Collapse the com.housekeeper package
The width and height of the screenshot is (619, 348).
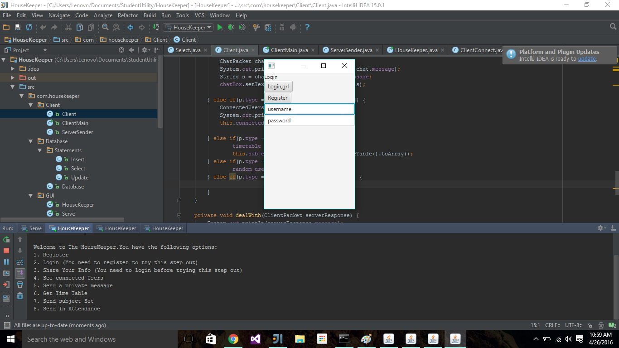tap(22, 96)
